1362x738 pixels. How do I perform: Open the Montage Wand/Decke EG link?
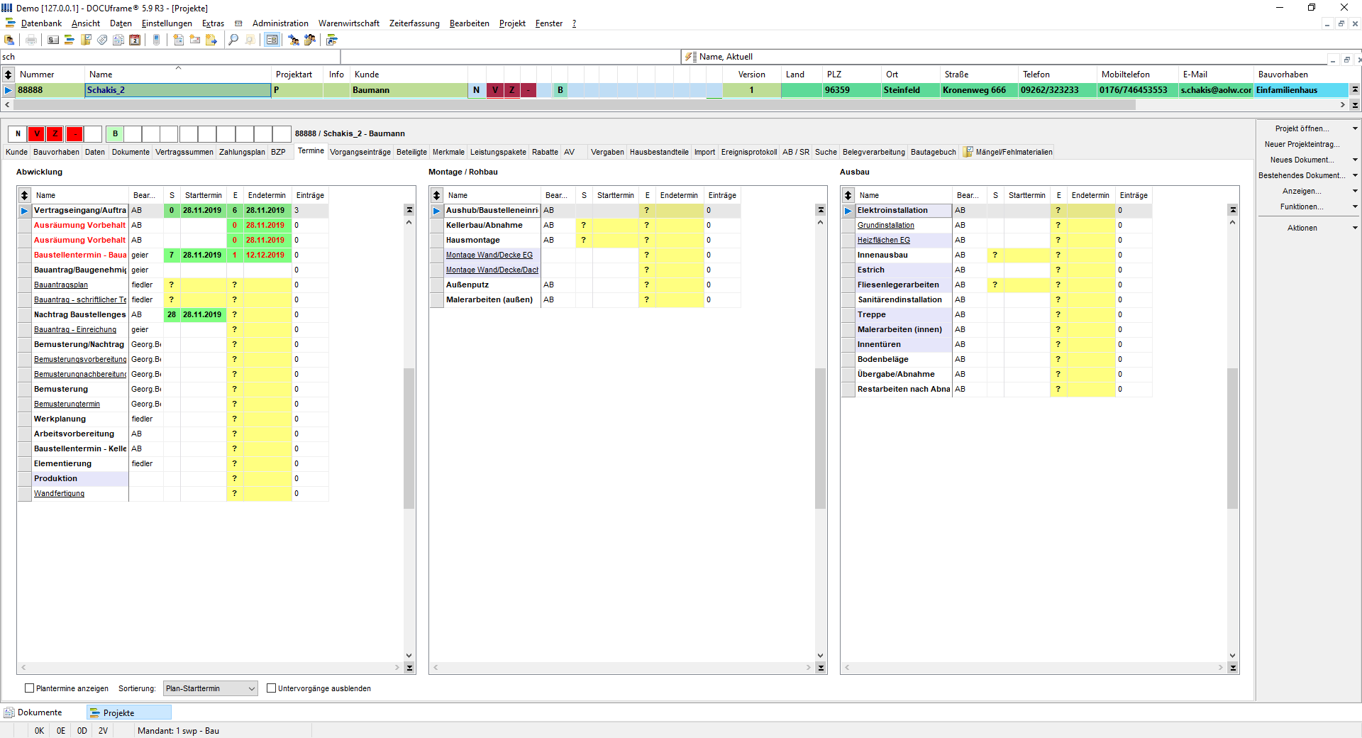coord(489,255)
